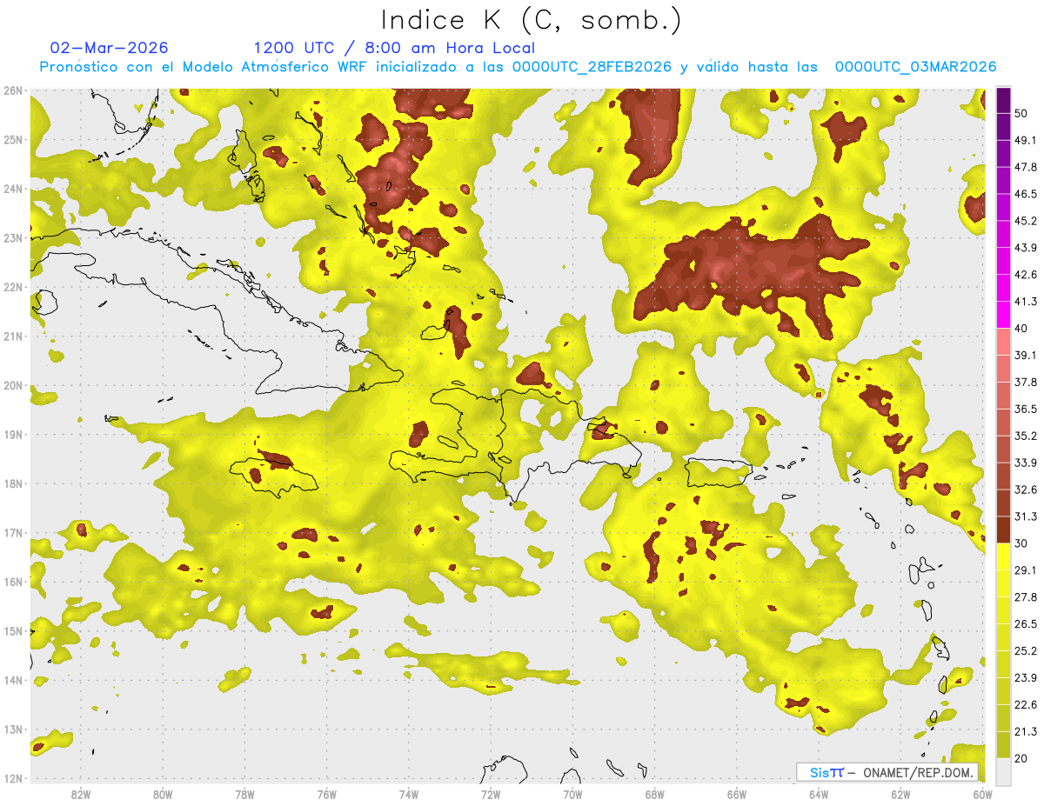1044x806 pixels.
Task: Click the "22N" latitude label
Action: click(x=12, y=287)
